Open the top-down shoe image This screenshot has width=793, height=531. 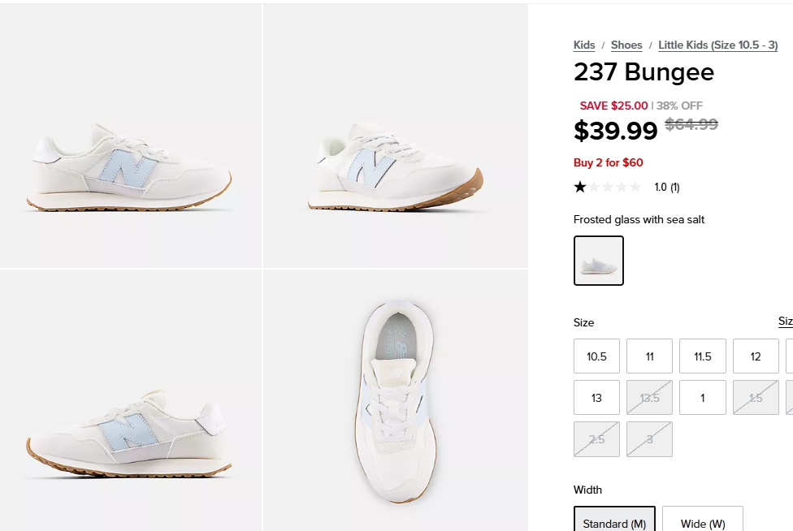(x=396, y=400)
